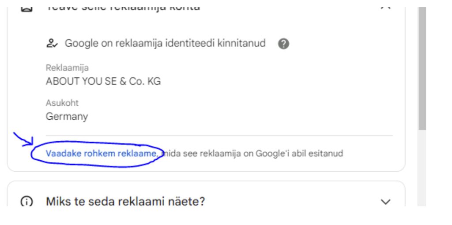Click the info icon beside Miks te seda
Image resolution: width=452 pixels, height=225 pixels.
pos(26,201)
